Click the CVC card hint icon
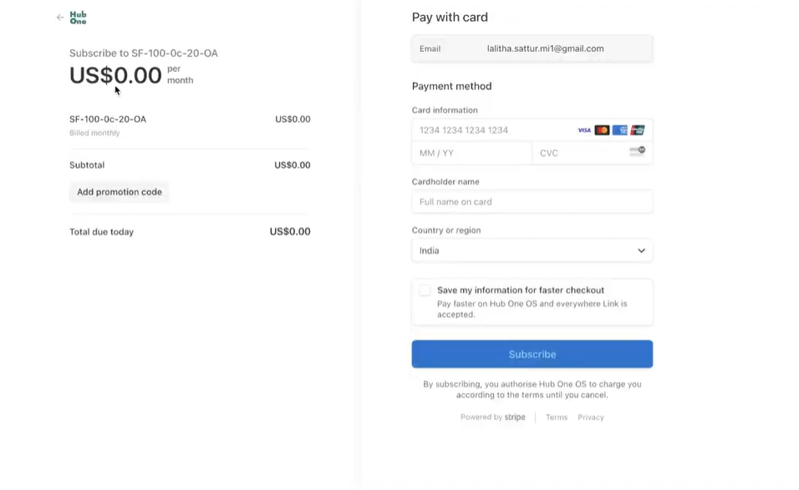 pos(637,151)
